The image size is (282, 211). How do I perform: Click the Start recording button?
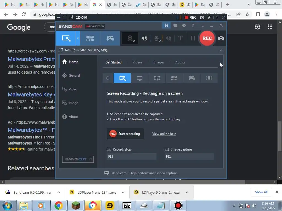[125, 134]
